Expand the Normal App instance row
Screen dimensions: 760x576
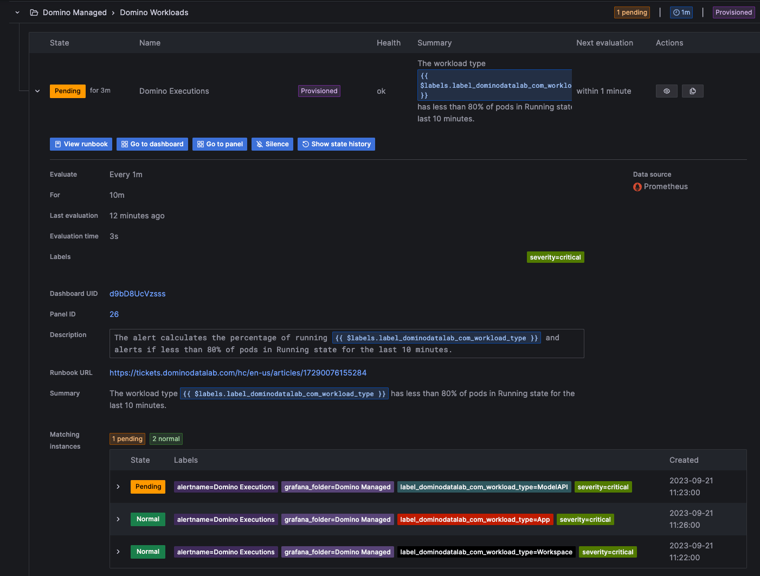118,519
